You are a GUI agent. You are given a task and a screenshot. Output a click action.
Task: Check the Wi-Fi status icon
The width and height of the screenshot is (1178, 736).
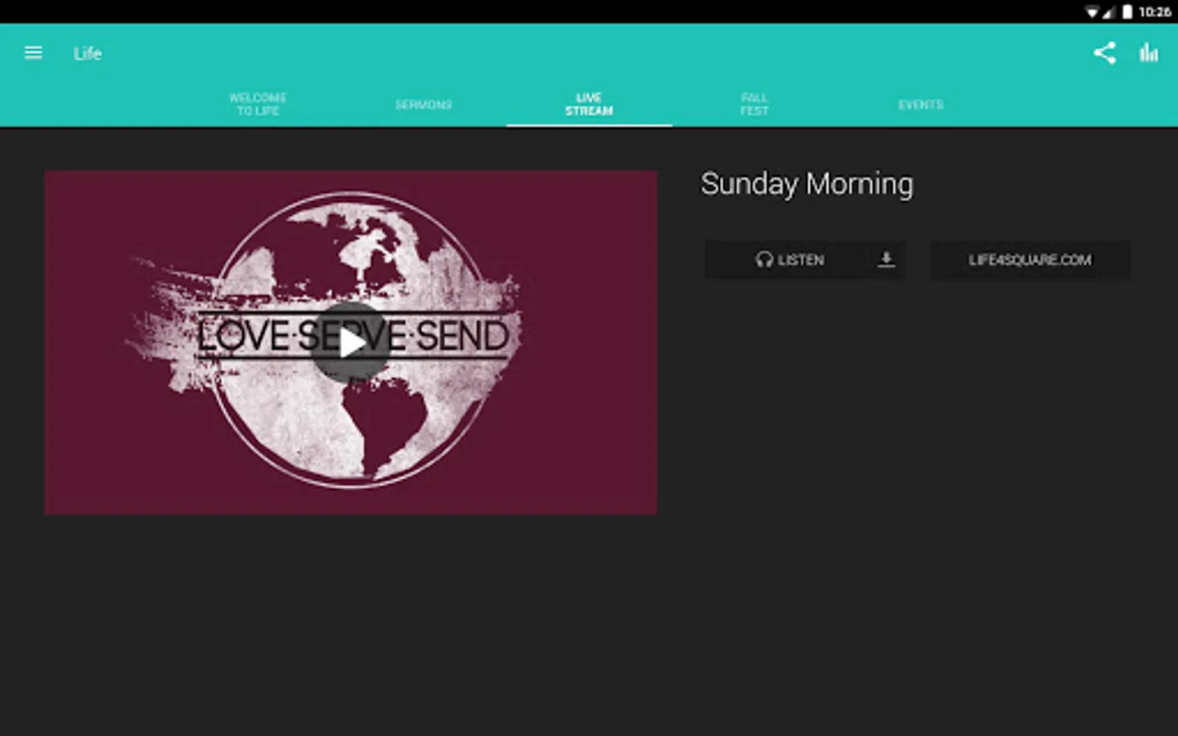(1092, 11)
